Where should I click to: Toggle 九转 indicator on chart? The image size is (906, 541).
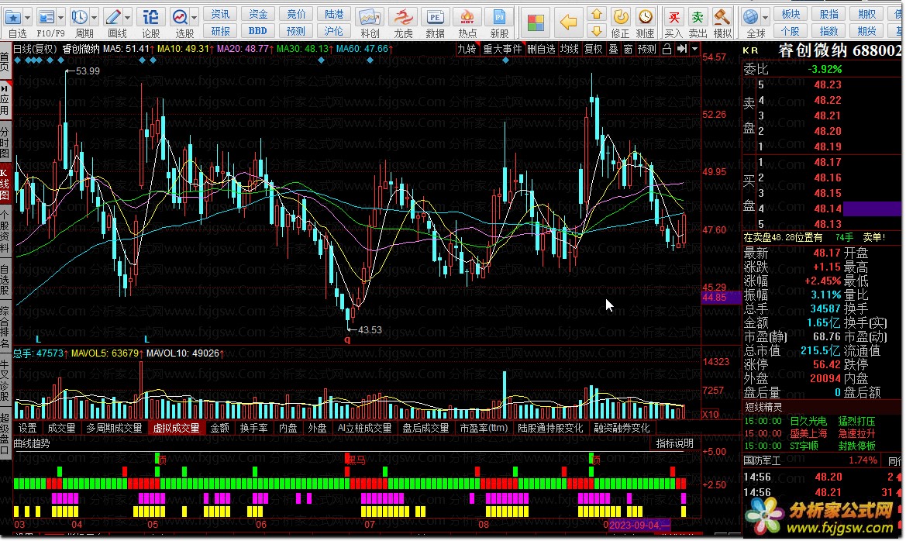467,49
